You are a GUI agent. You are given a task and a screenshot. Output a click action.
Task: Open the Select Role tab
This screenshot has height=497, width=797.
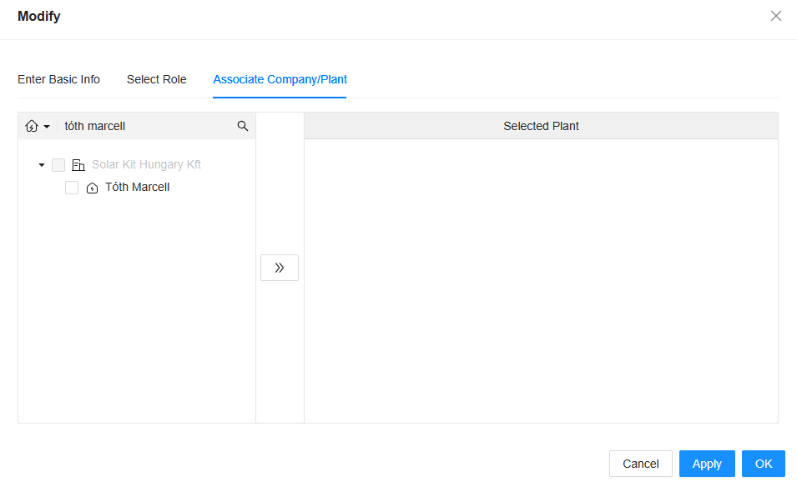(x=156, y=80)
